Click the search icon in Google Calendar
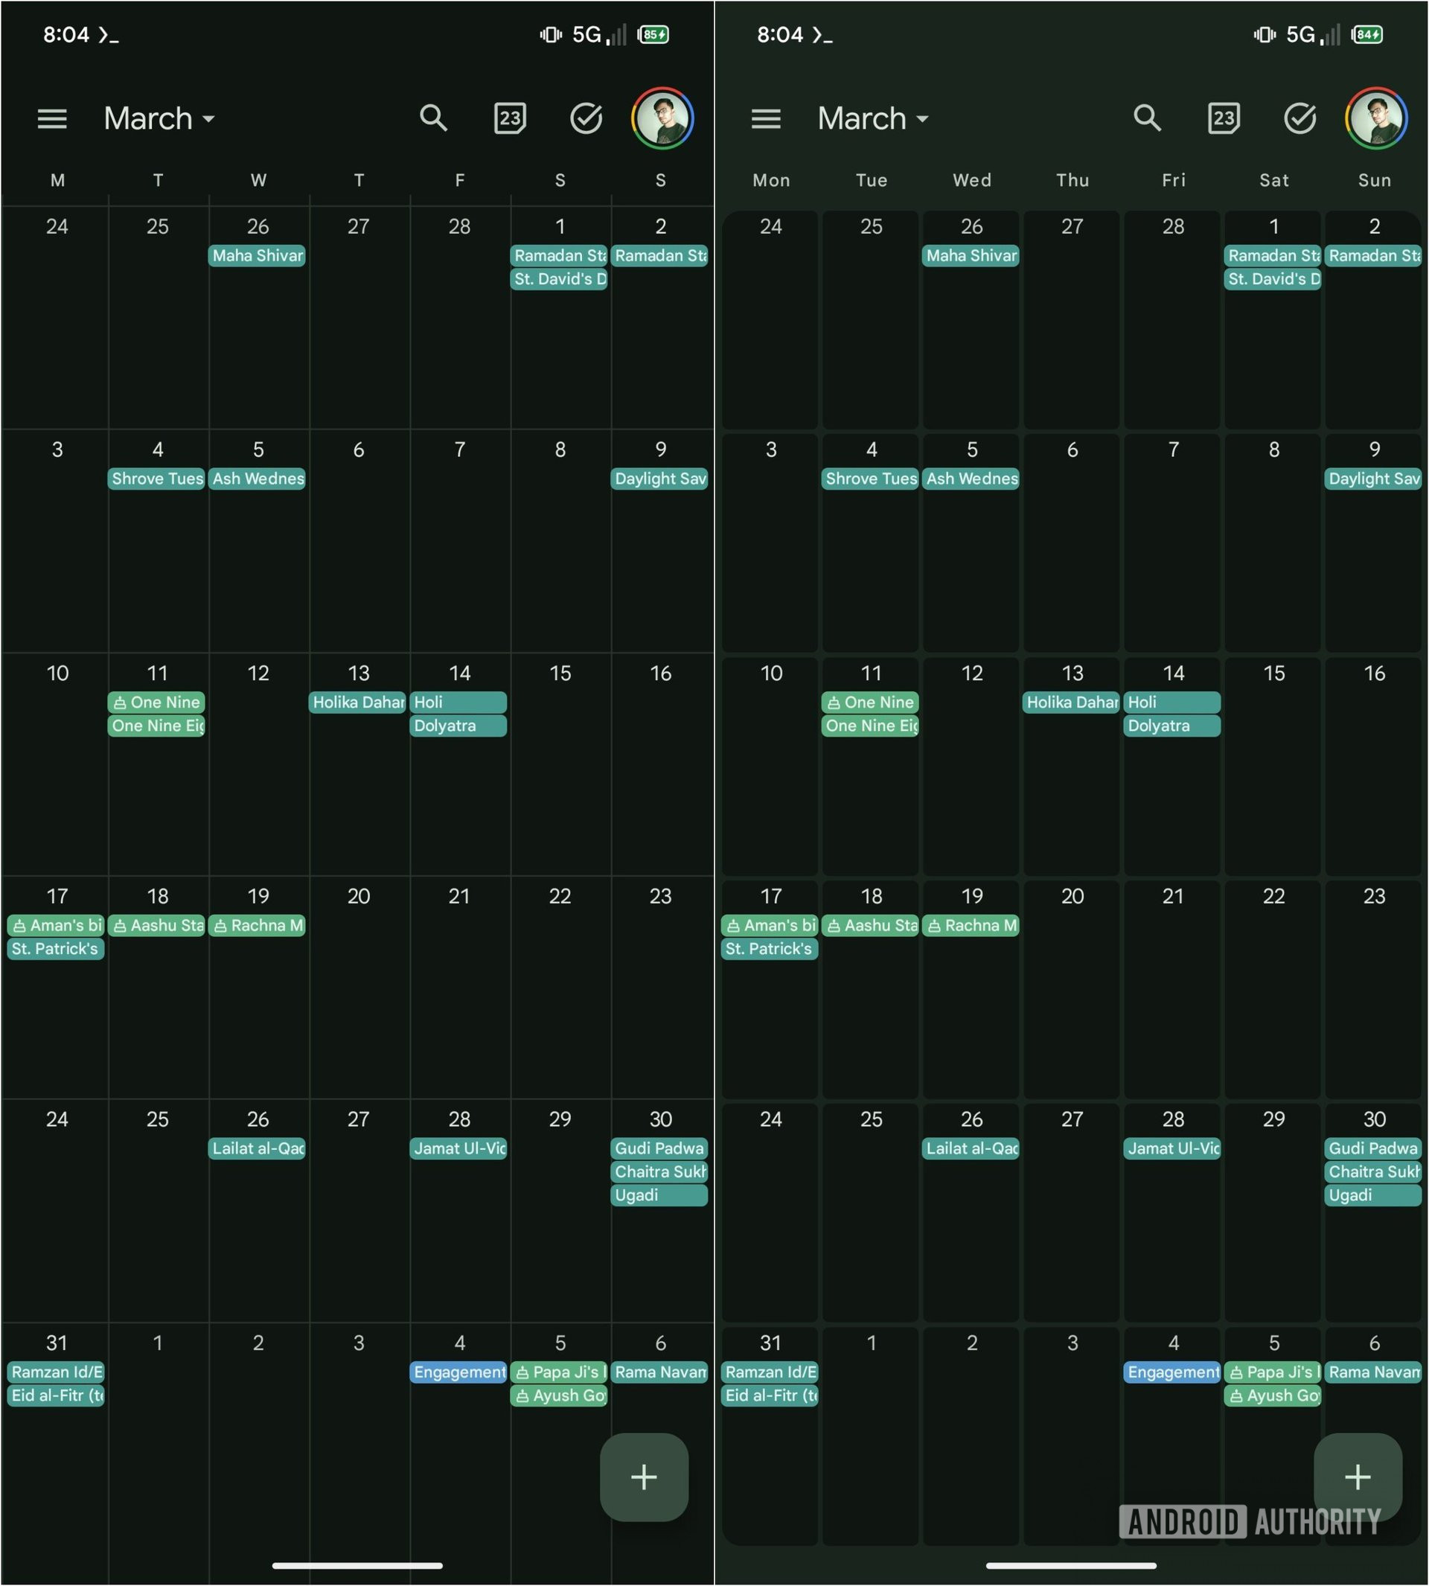 click(432, 118)
